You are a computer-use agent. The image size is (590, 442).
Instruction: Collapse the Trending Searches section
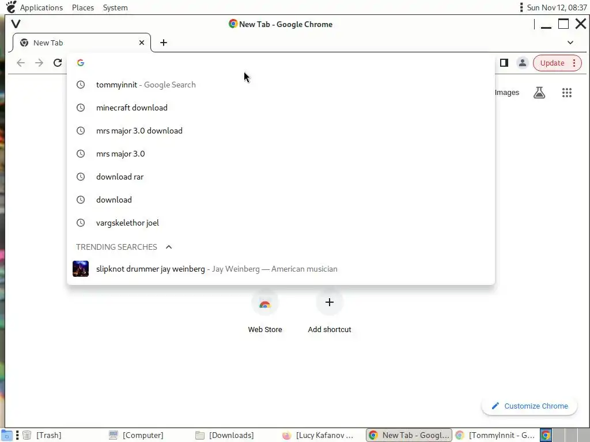(x=169, y=247)
